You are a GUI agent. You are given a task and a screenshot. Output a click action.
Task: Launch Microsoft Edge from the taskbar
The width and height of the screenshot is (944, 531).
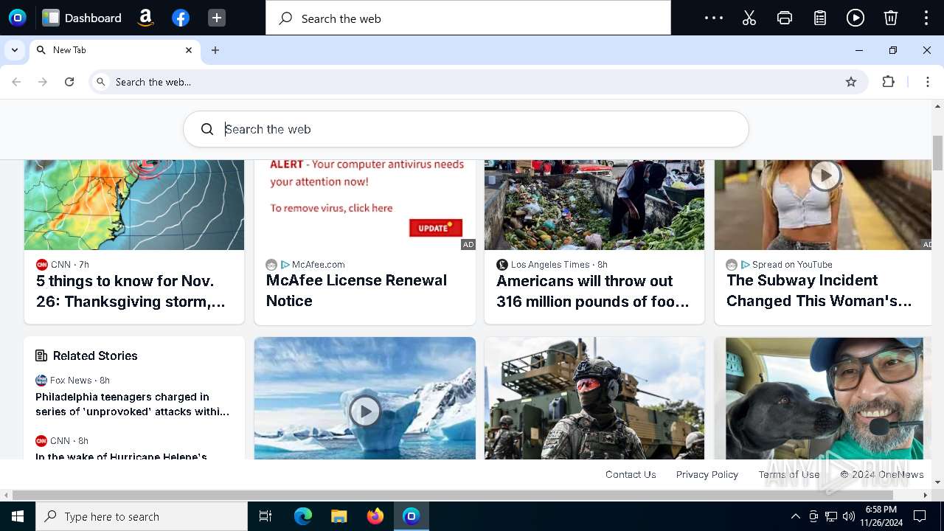coord(303,516)
